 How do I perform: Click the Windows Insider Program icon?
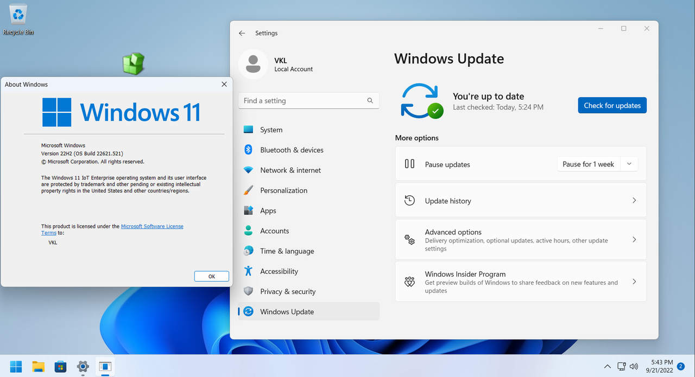pos(410,282)
